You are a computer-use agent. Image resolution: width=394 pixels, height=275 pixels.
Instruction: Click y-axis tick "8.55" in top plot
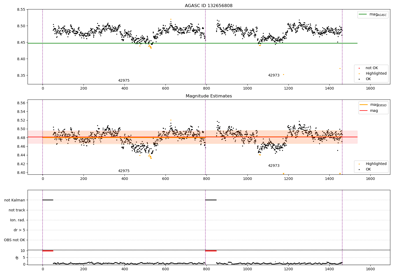tap(21, 10)
